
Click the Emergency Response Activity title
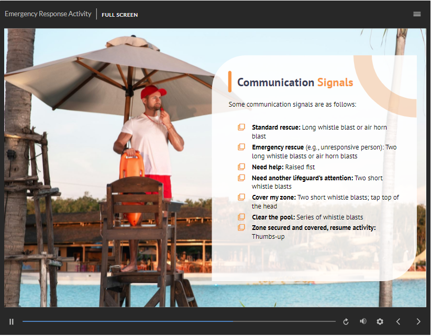pyautogui.click(x=48, y=14)
